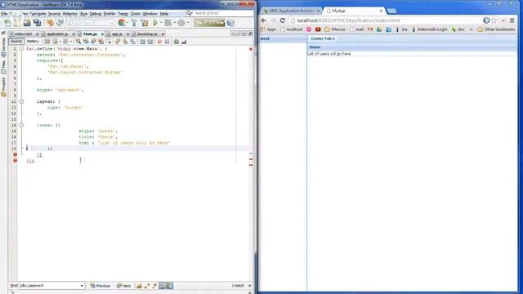
Task: Select Center Tab 1 in the web app
Action: pyautogui.click(x=323, y=38)
